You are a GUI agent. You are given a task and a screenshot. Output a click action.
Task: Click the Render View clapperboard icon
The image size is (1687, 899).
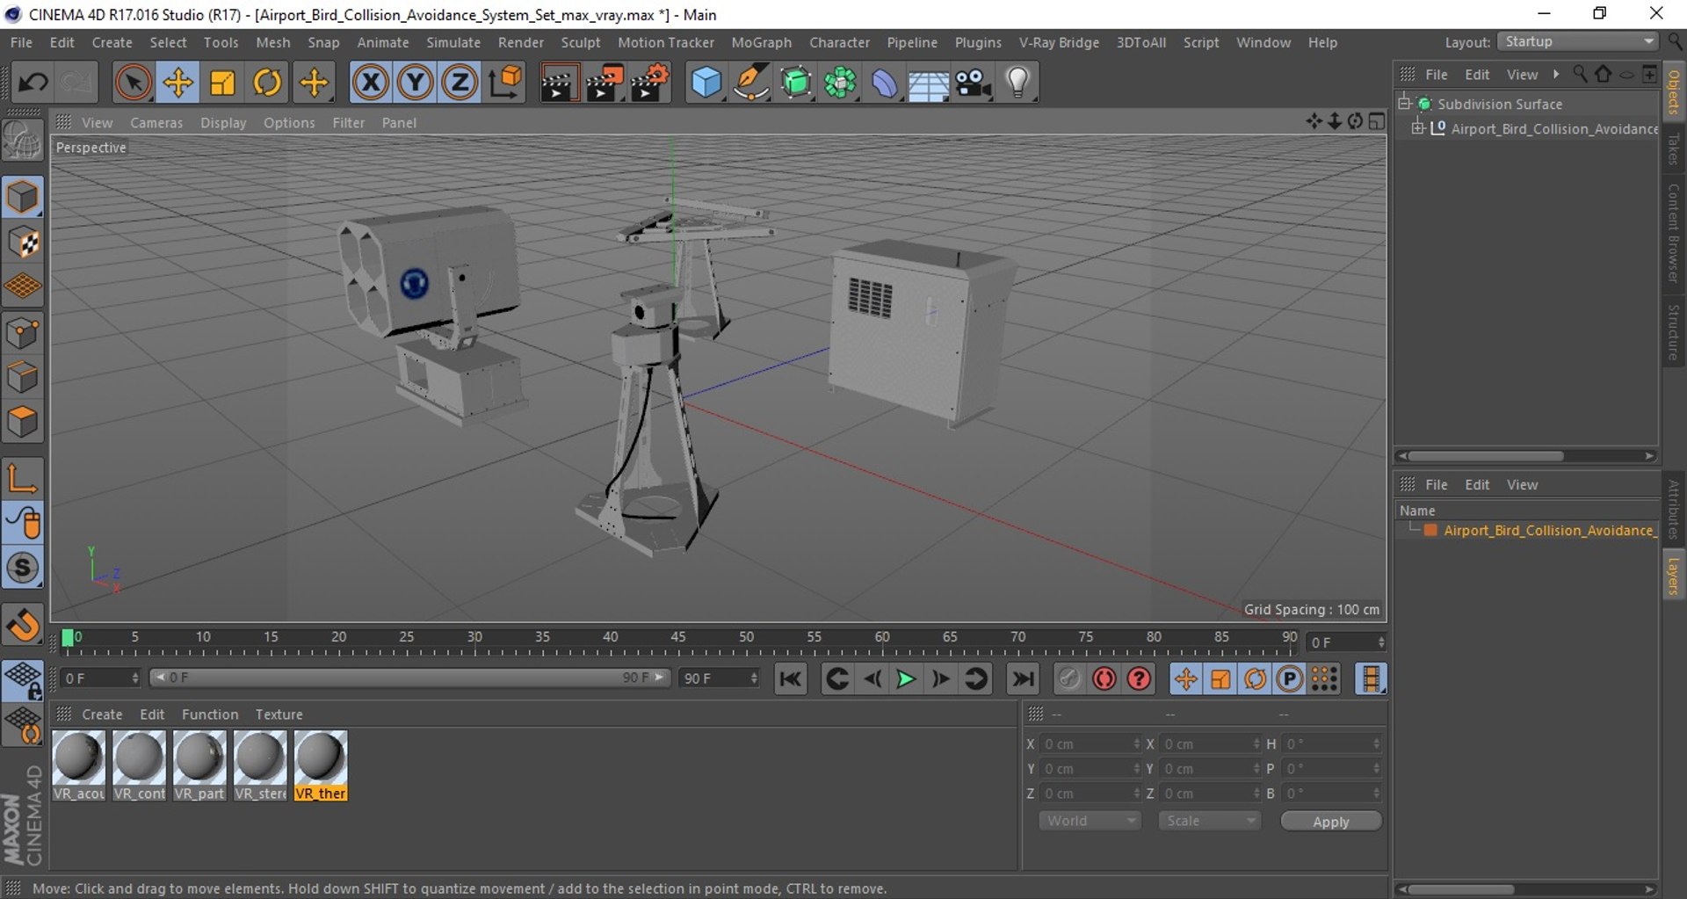pos(558,83)
